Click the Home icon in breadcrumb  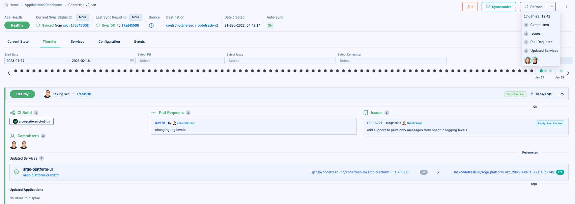tap(6, 5)
